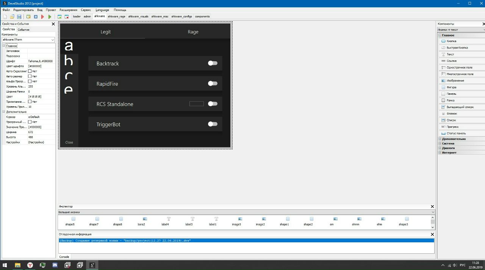Select the label4 object in the Inspector
The width and height of the screenshot is (485, 270).
165,221
